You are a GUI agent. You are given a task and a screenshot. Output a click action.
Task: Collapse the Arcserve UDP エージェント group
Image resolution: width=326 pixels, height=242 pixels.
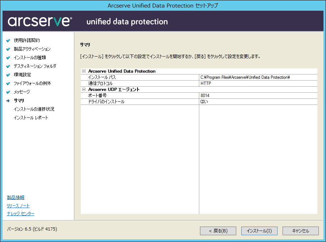click(84, 89)
